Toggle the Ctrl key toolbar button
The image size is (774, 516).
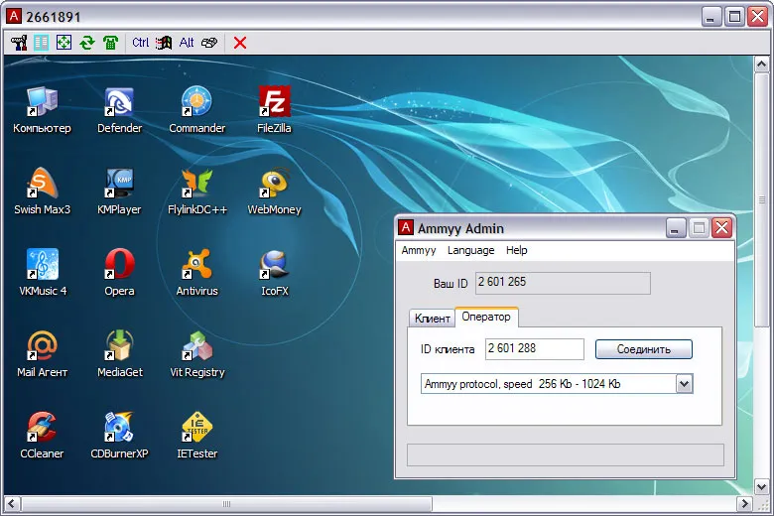140,43
